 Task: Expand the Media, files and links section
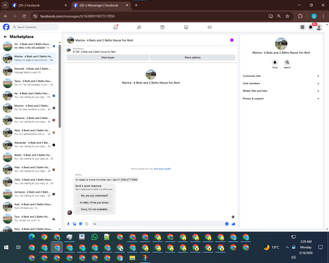281,91
